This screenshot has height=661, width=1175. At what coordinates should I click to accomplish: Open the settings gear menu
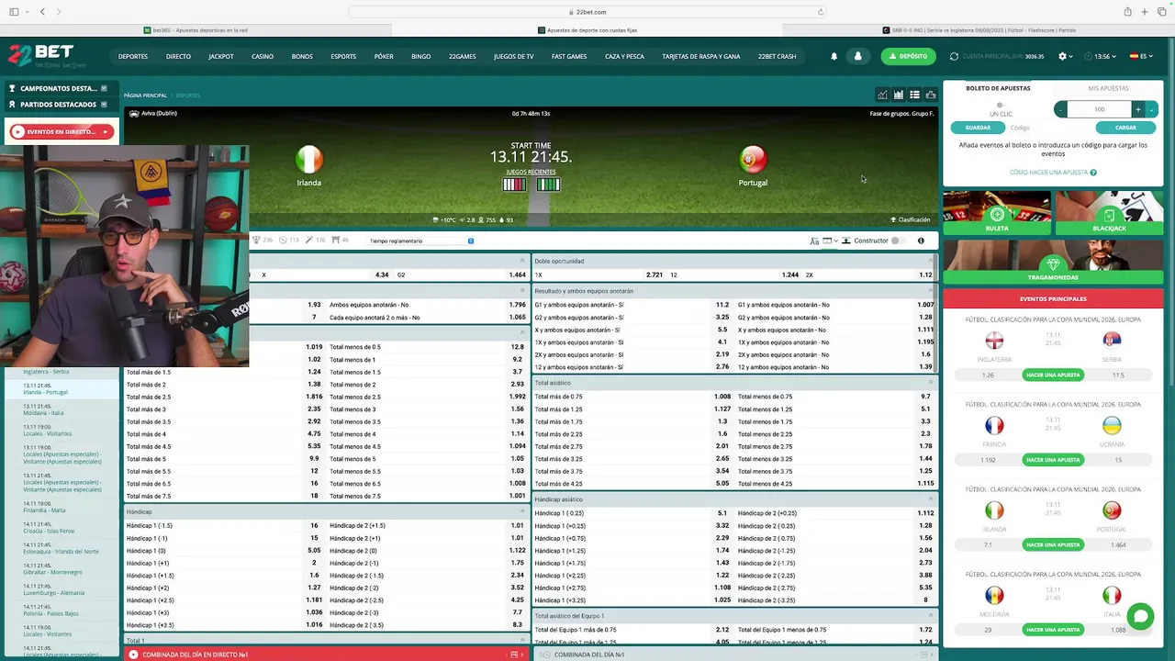tap(1063, 56)
